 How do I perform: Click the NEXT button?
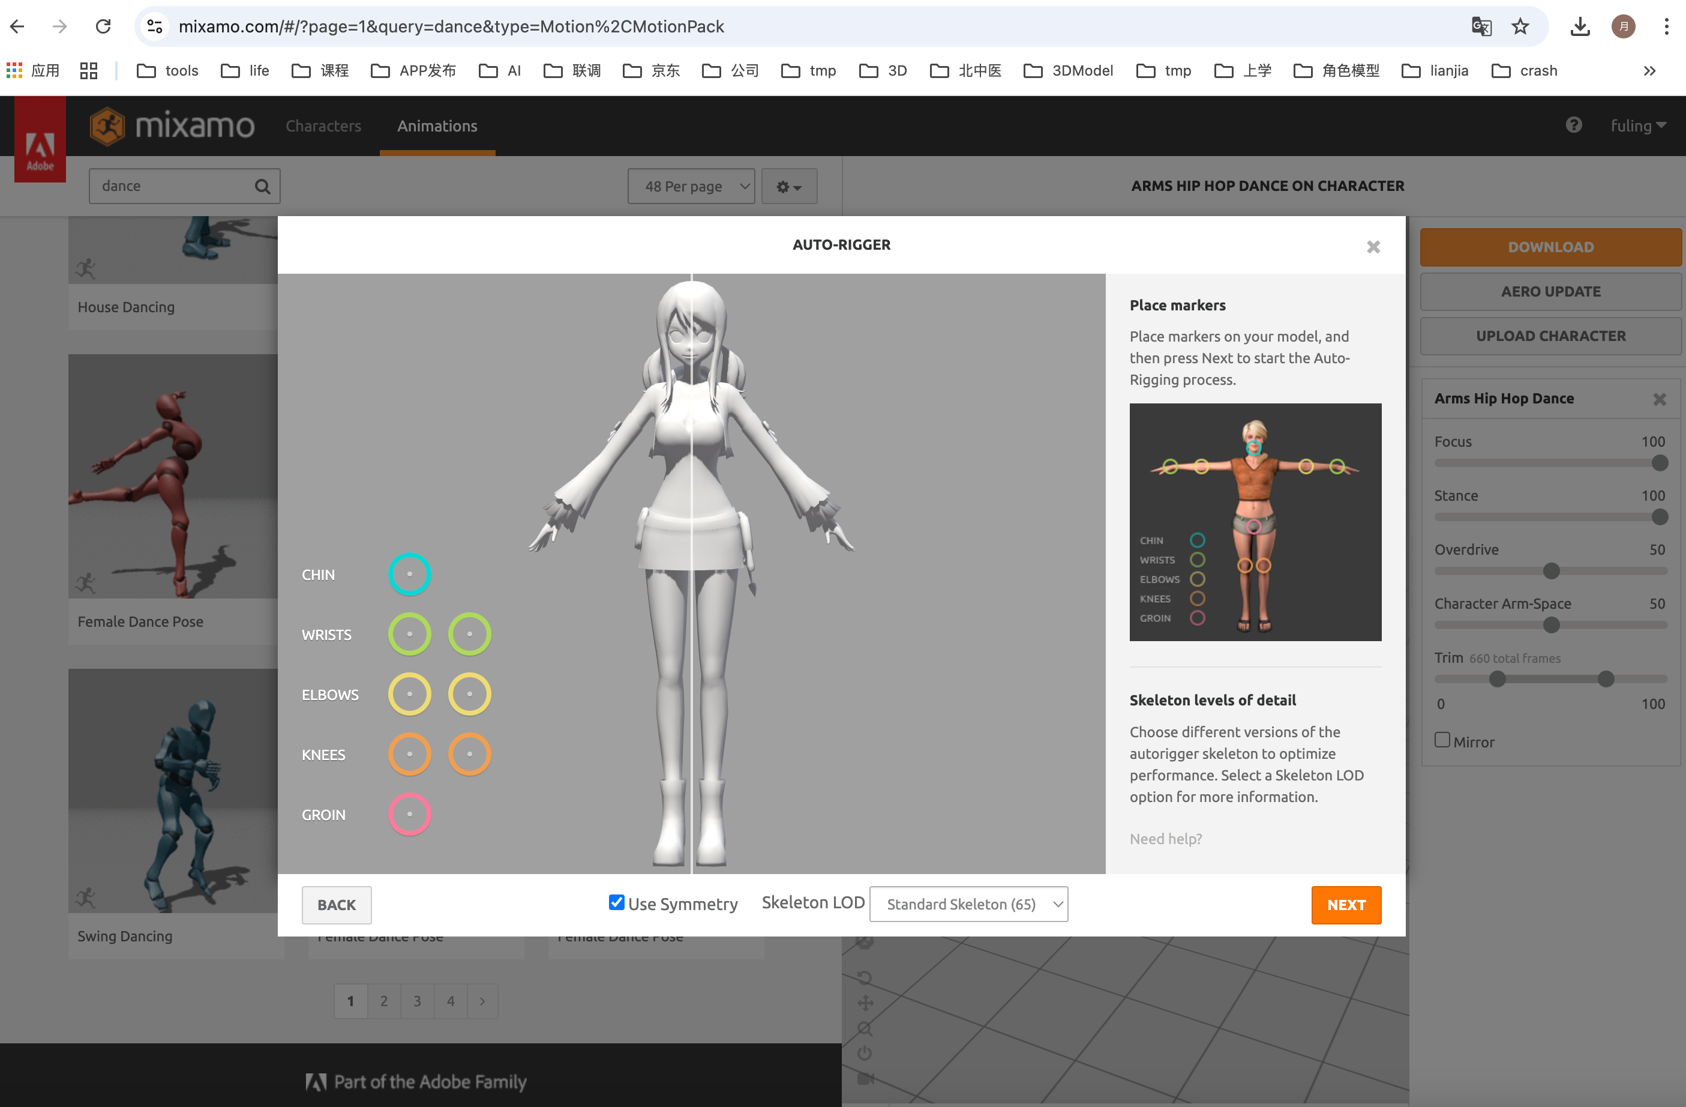pyautogui.click(x=1345, y=904)
